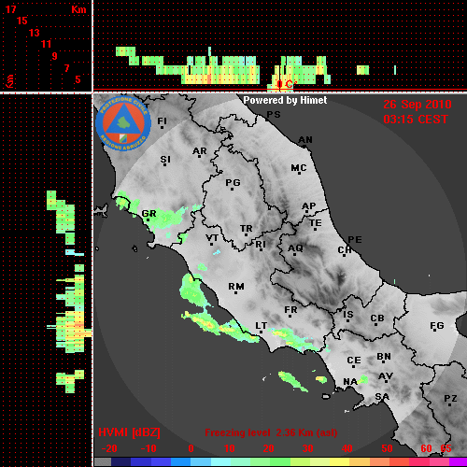The width and height of the screenshot is (467, 467).
Task: Select the LT city label
Action: 262,326
